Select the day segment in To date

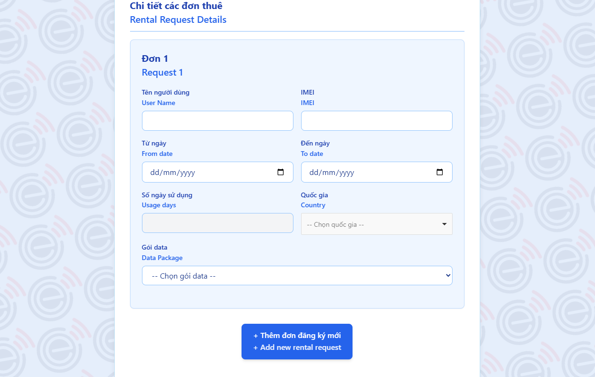(313, 173)
